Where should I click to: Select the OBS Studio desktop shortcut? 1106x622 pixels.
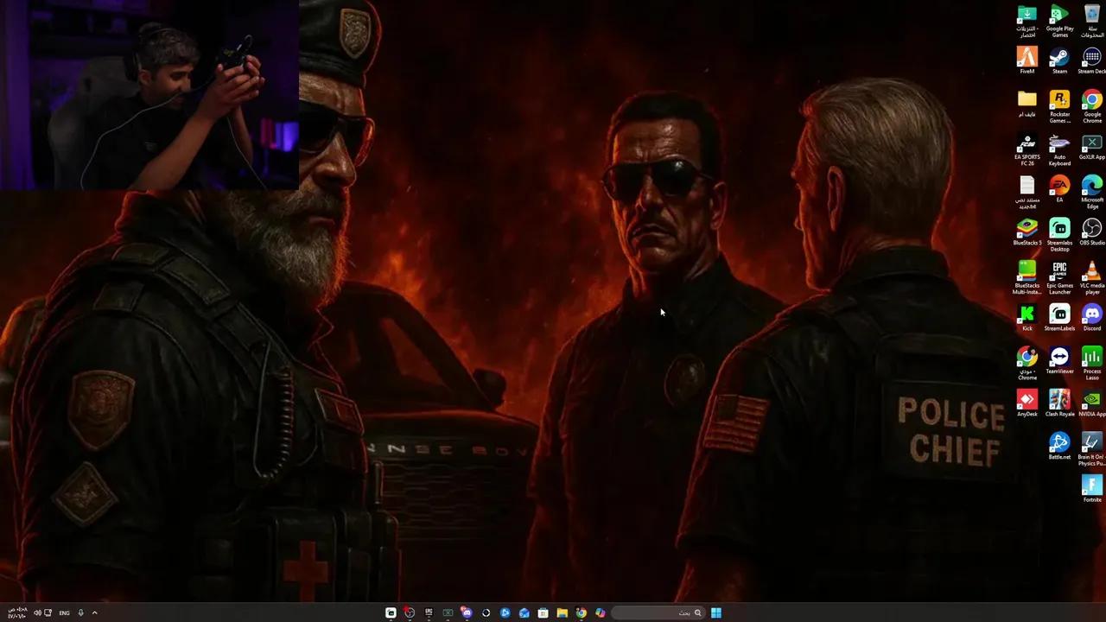(x=1092, y=232)
